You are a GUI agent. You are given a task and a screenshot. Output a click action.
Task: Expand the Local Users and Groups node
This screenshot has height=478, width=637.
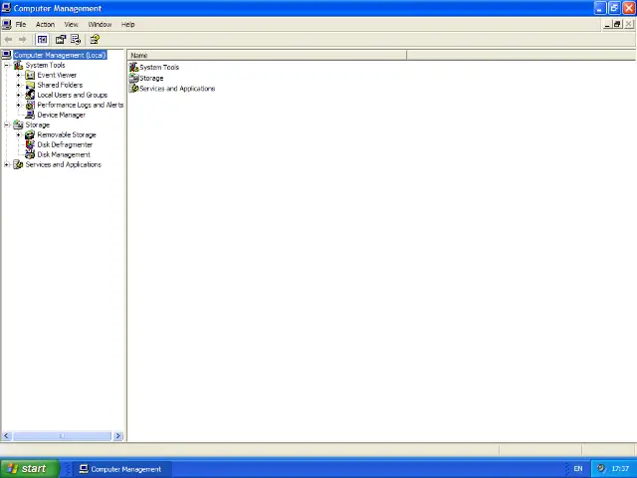coord(18,96)
